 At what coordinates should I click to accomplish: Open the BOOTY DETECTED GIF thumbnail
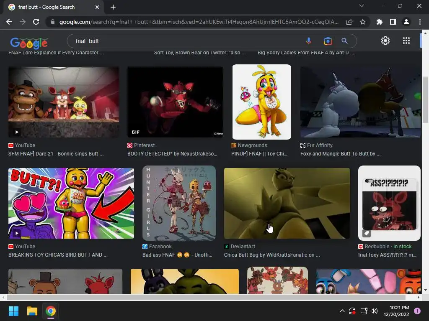pyautogui.click(x=175, y=102)
